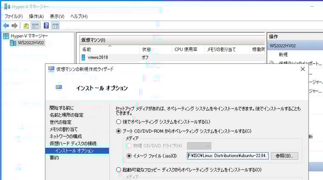Open the 表示(V) menu
Screen dimensions: 323x180
[57, 16]
